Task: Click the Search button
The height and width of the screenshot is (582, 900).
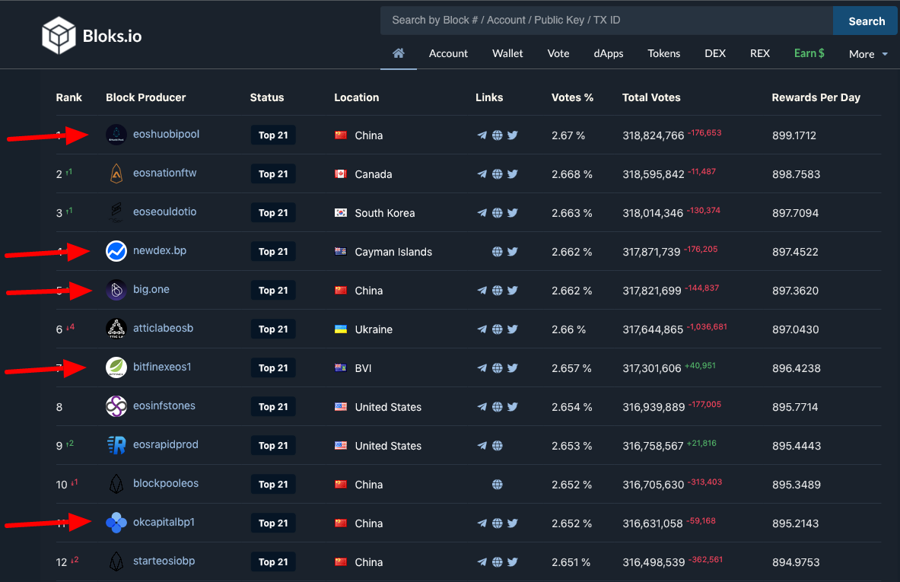Action: pyautogui.click(x=866, y=21)
